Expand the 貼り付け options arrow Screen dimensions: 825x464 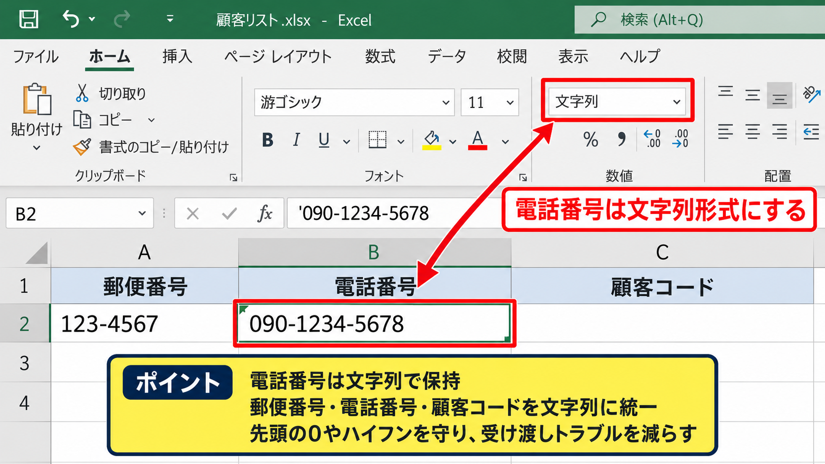tap(37, 147)
